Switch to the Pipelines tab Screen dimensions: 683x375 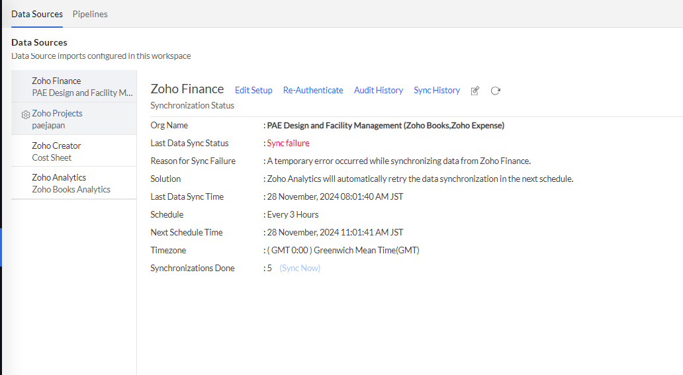pyautogui.click(x=90, y=14)
